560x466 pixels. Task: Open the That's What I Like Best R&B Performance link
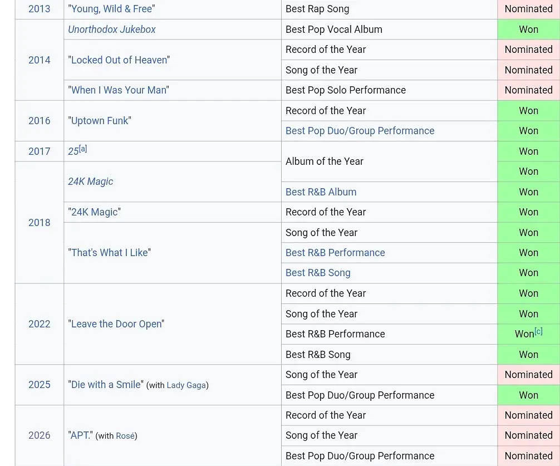tap(335, 253)
